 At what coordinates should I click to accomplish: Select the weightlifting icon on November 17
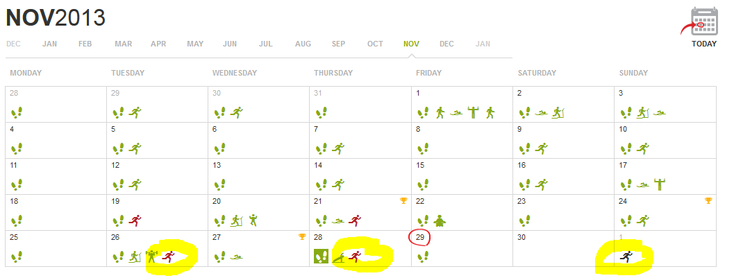[659, 184]
